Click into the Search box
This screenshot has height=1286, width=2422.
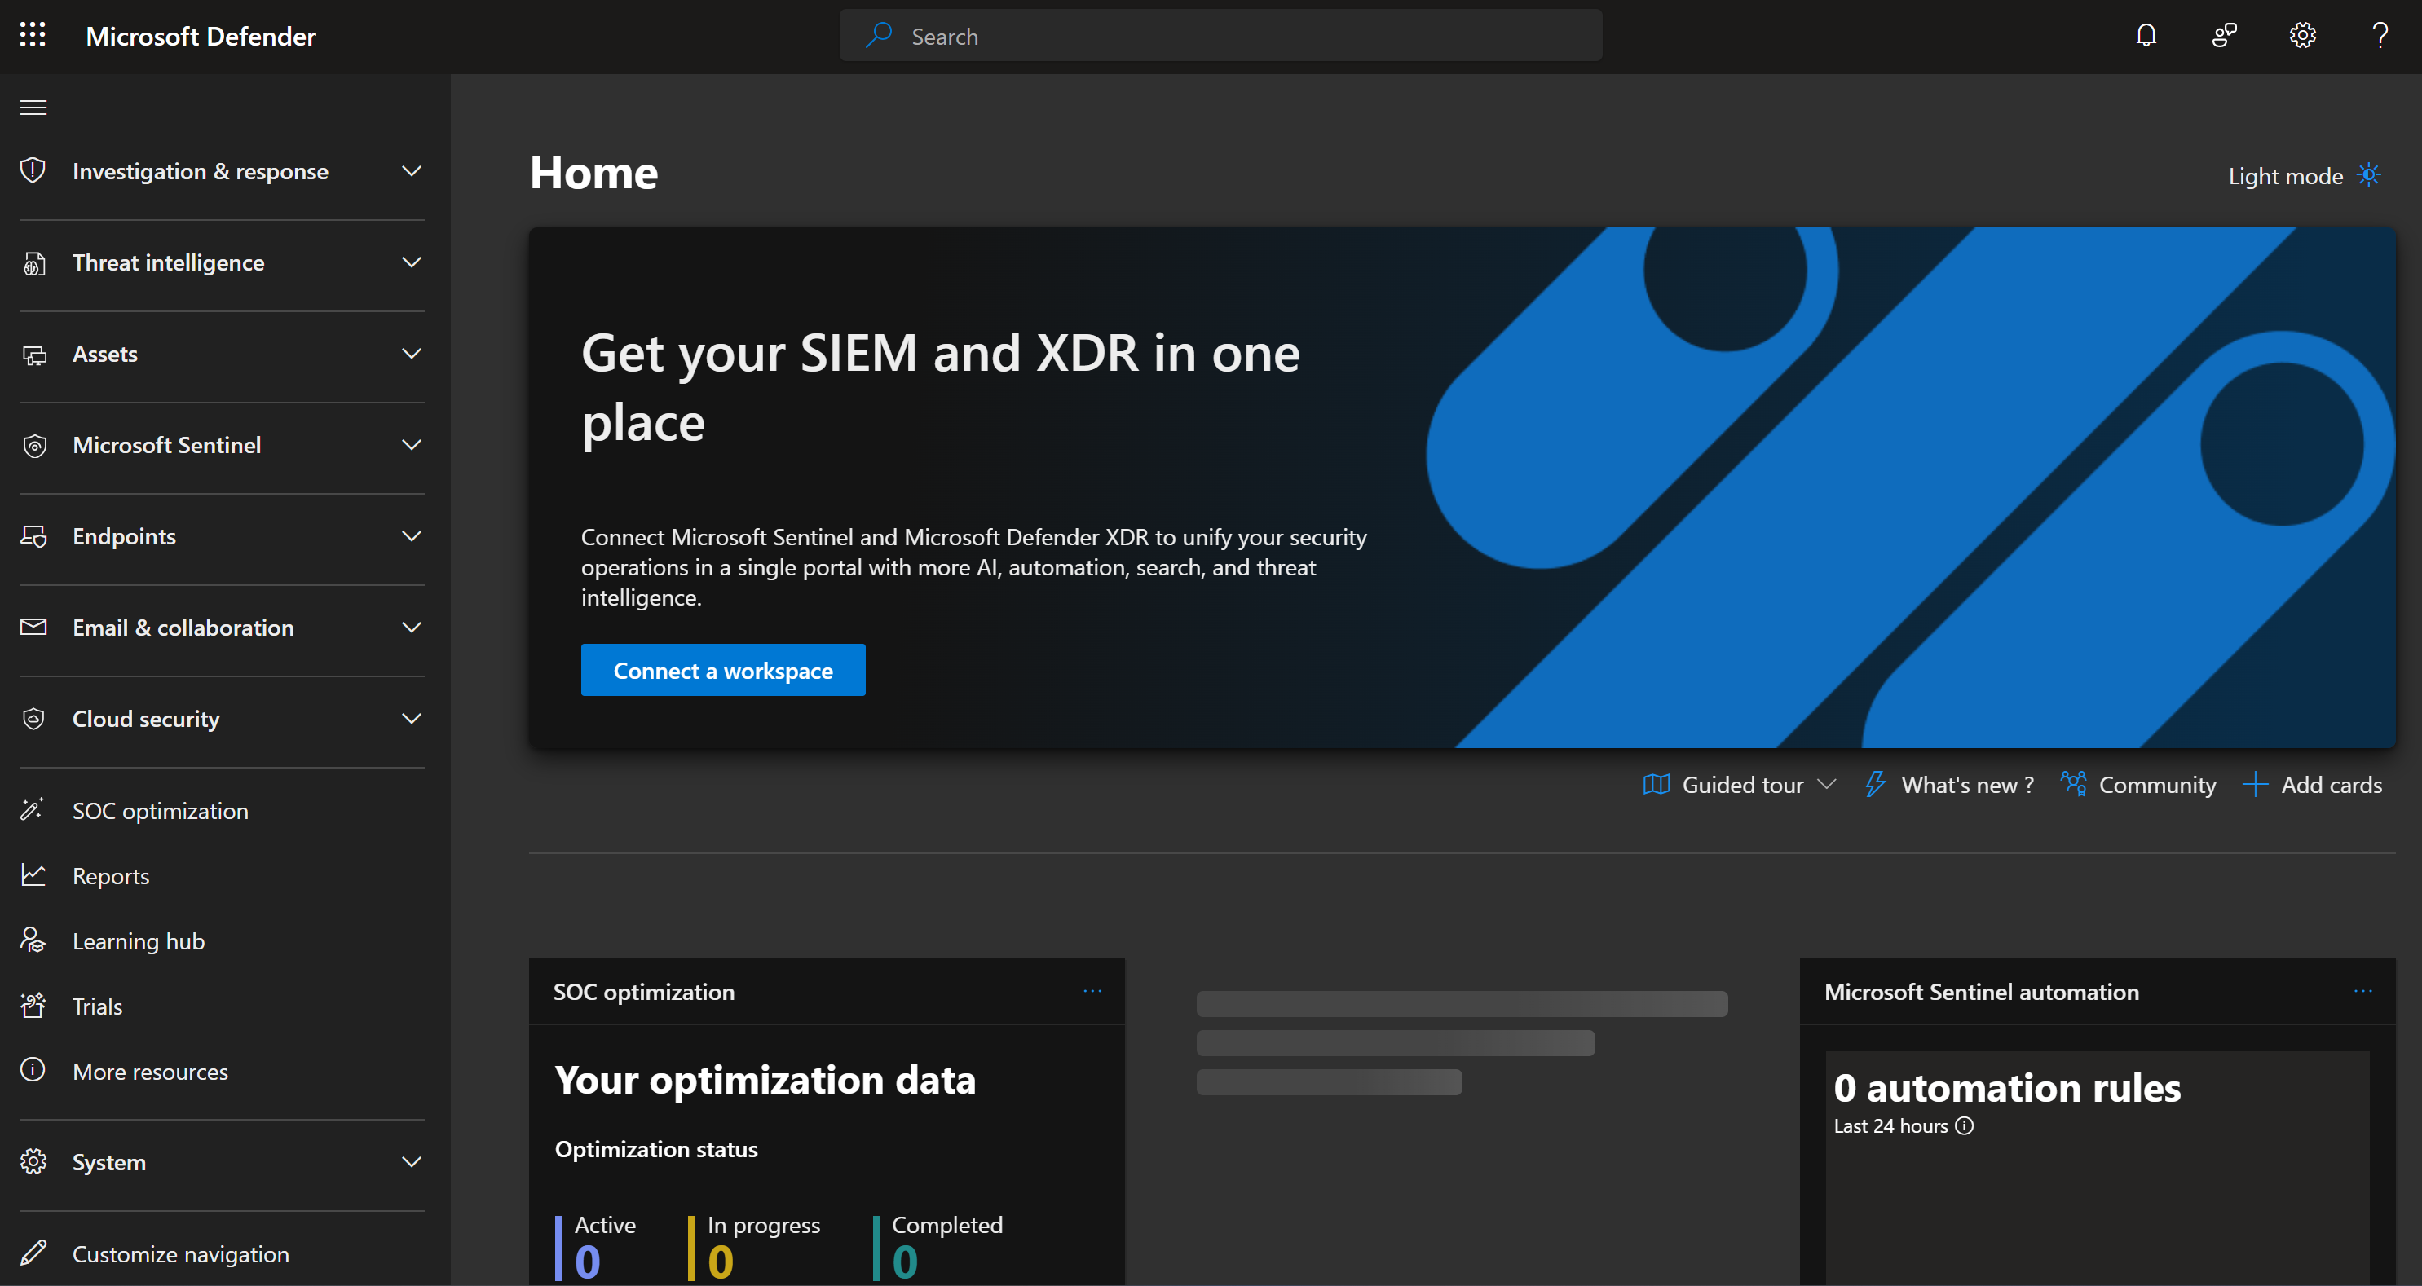pos(1220,36)
